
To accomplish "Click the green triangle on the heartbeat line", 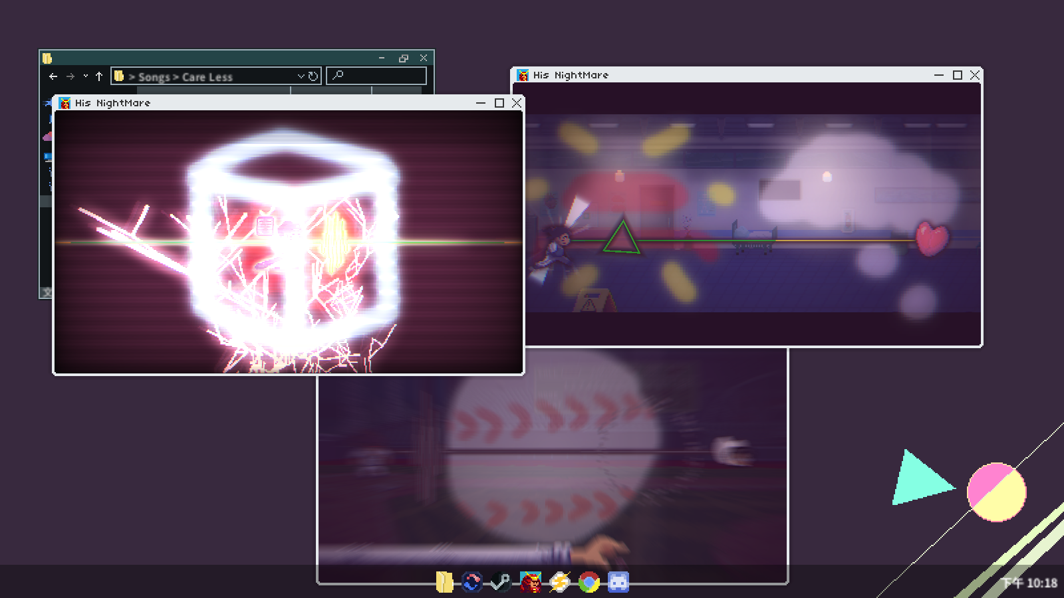I will [x=622, y=237].
